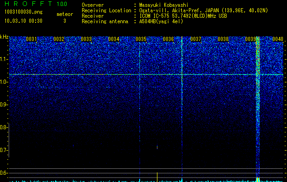Click the kHz axis unit label
This screenshot has width=287, height=182.
(x=4, y=37)
